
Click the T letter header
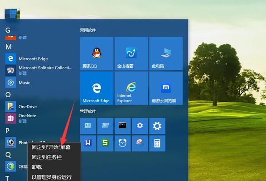(7, 178)
